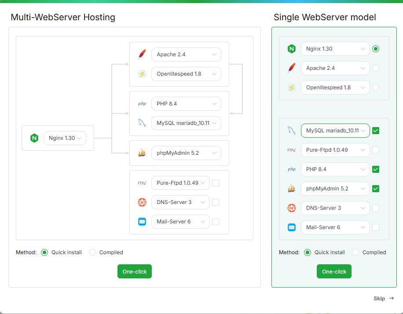The height and width of the screenshot is (314, 403).
Task: Enable the Pure-Ftpd checkbox in Single WebServer model
Action: 376,150
